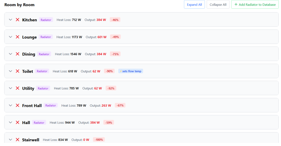The height and width of the screenshot is (146, 281).
Task: Click the red X icon beside Front Hall
Action: point(17,105)
